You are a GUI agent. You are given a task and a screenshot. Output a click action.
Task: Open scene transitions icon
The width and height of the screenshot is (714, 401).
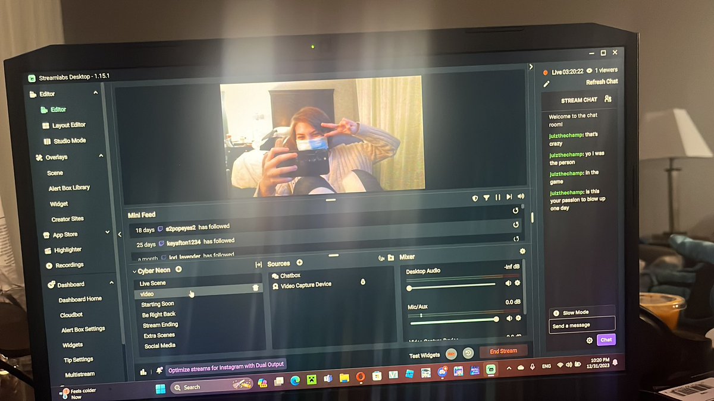tap(259, 264)
